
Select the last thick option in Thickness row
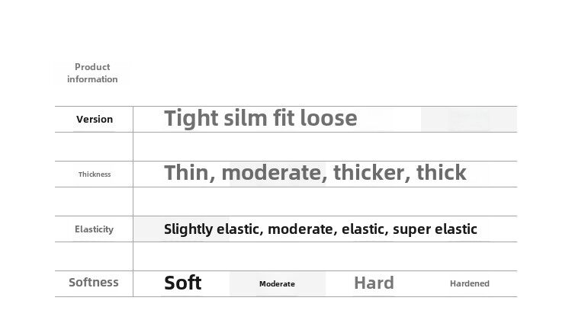coord(442,173)
